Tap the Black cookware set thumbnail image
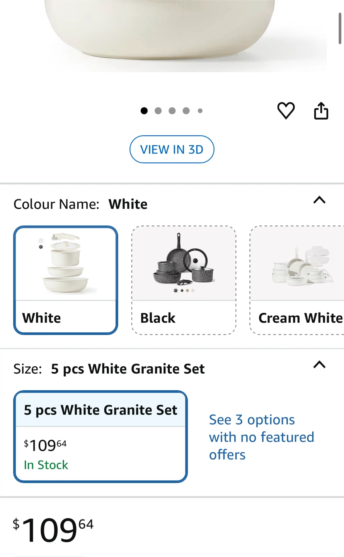 click(x=184, y=263)
